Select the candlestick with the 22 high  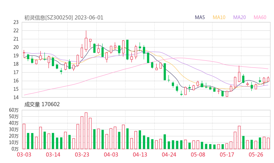point(86,41)
